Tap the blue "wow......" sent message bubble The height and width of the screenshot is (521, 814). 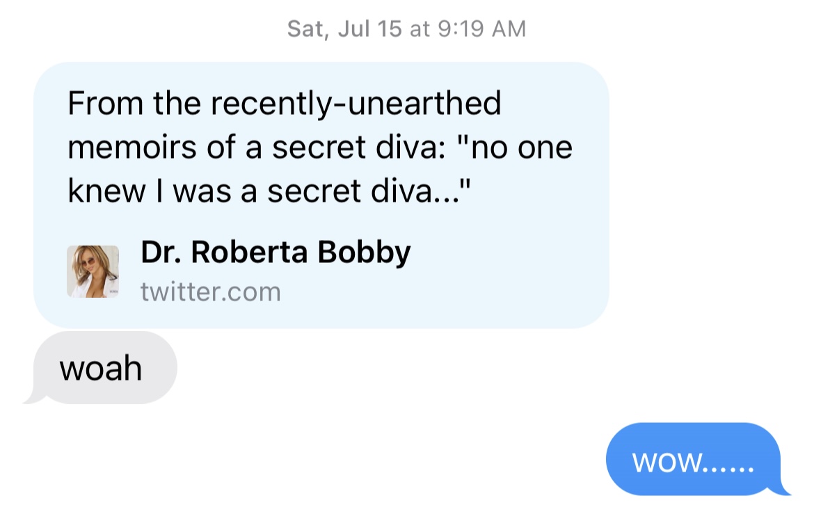tap(693, 460)
